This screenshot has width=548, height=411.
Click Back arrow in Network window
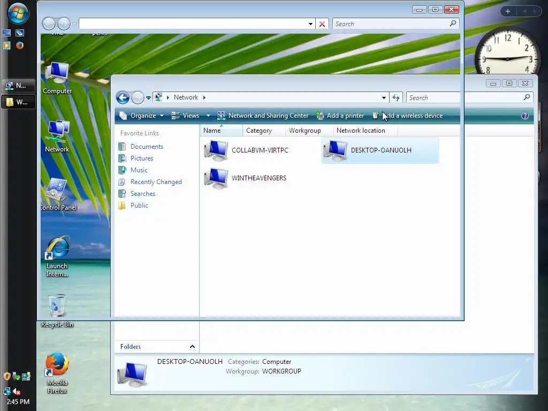[123, 97]
